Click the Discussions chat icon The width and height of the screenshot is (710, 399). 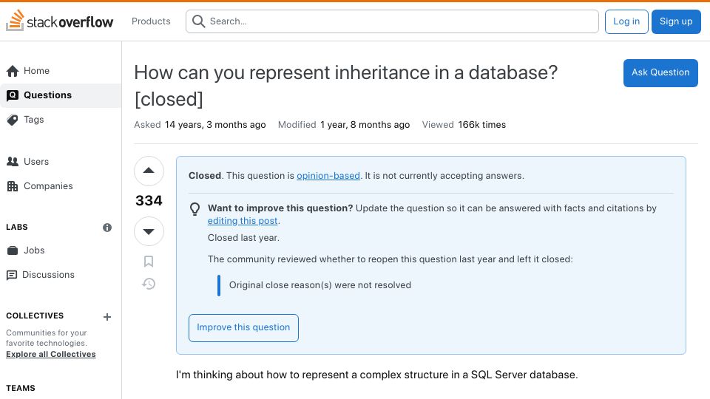[x=12, y=275]
